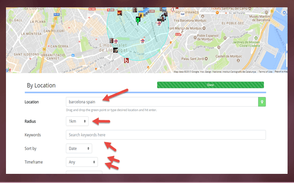294x183 pixels.
Task: Click the Location input with barcelona spain
Action: [161, 102]
